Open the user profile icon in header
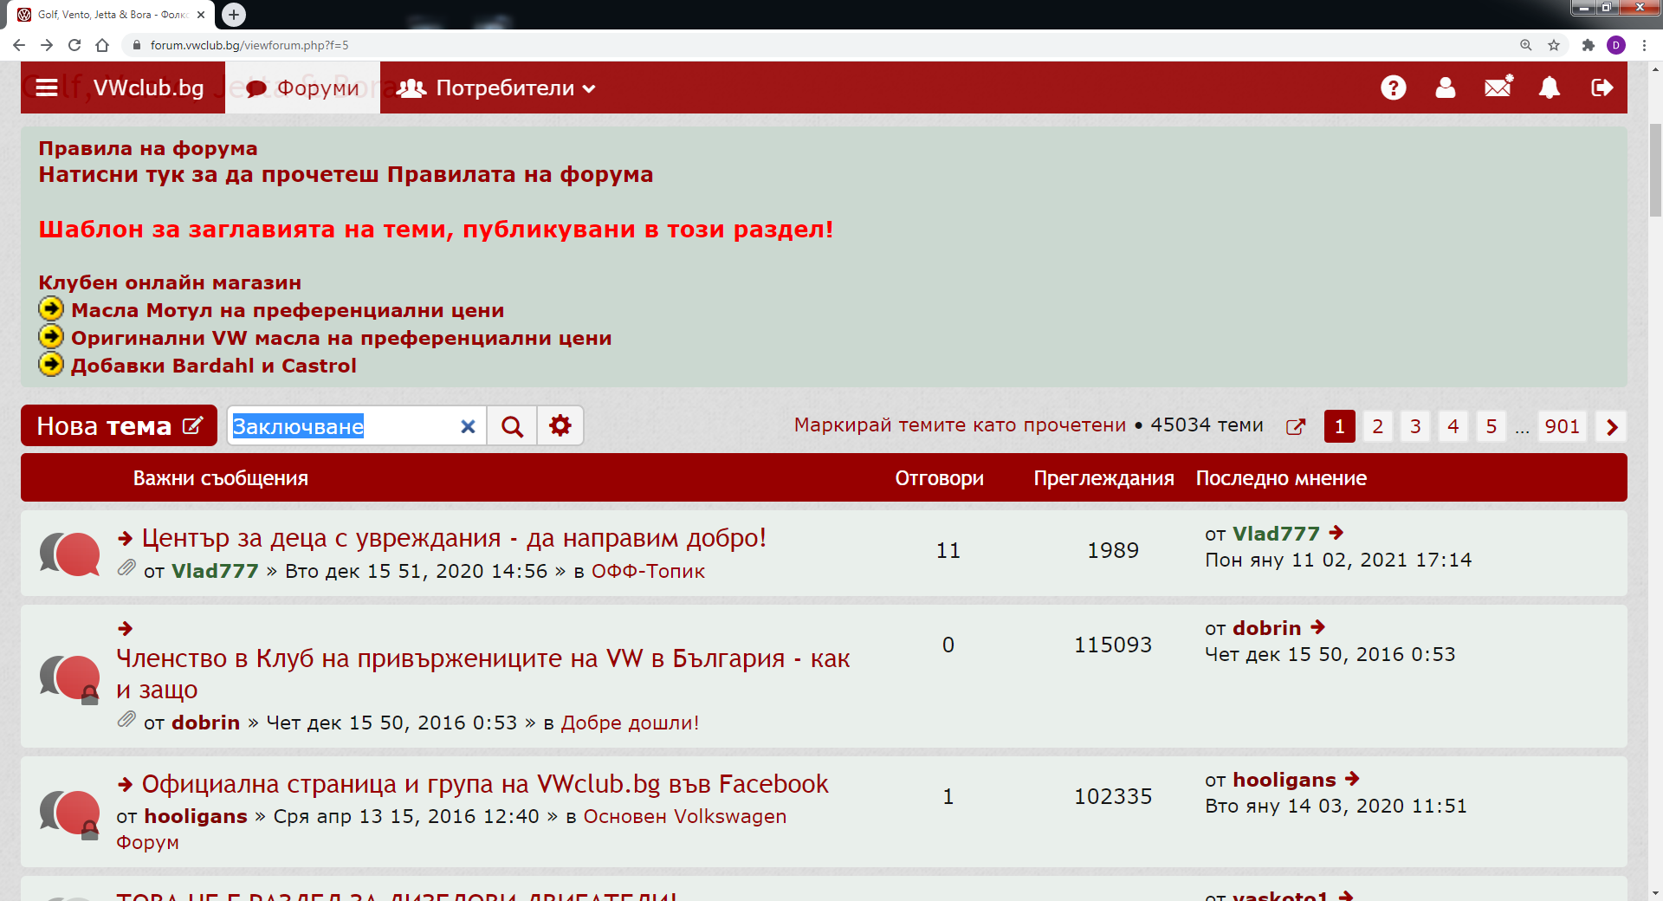The image size is (1663, 901). pos(1445,88)
